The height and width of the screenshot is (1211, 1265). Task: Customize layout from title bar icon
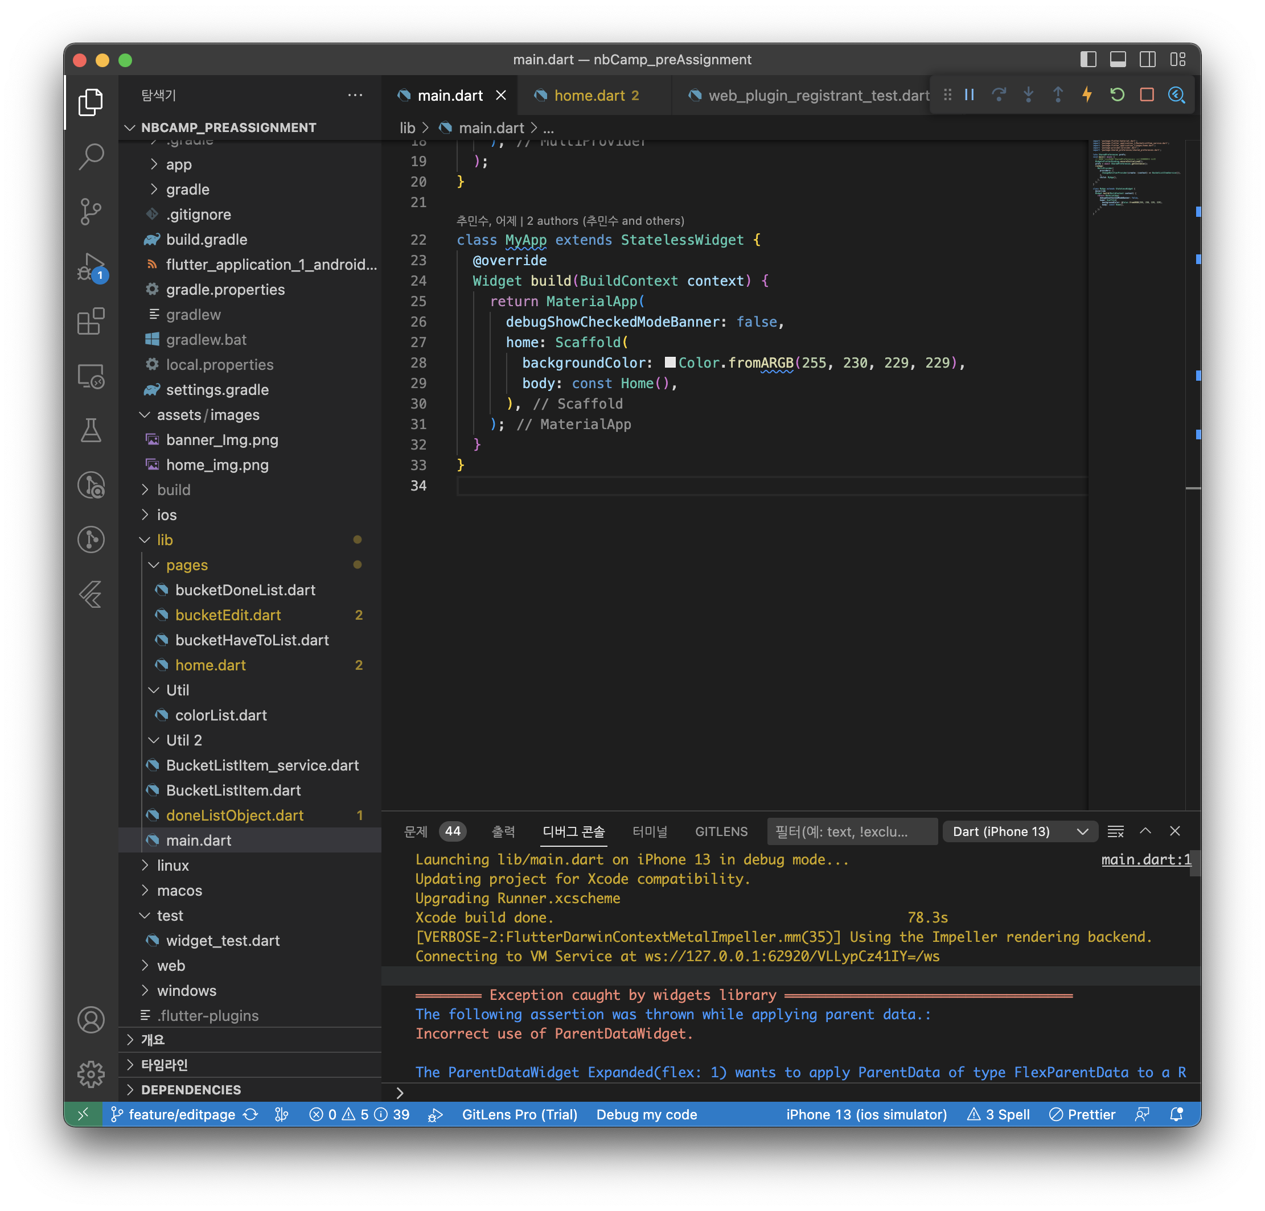(1178, 59)
